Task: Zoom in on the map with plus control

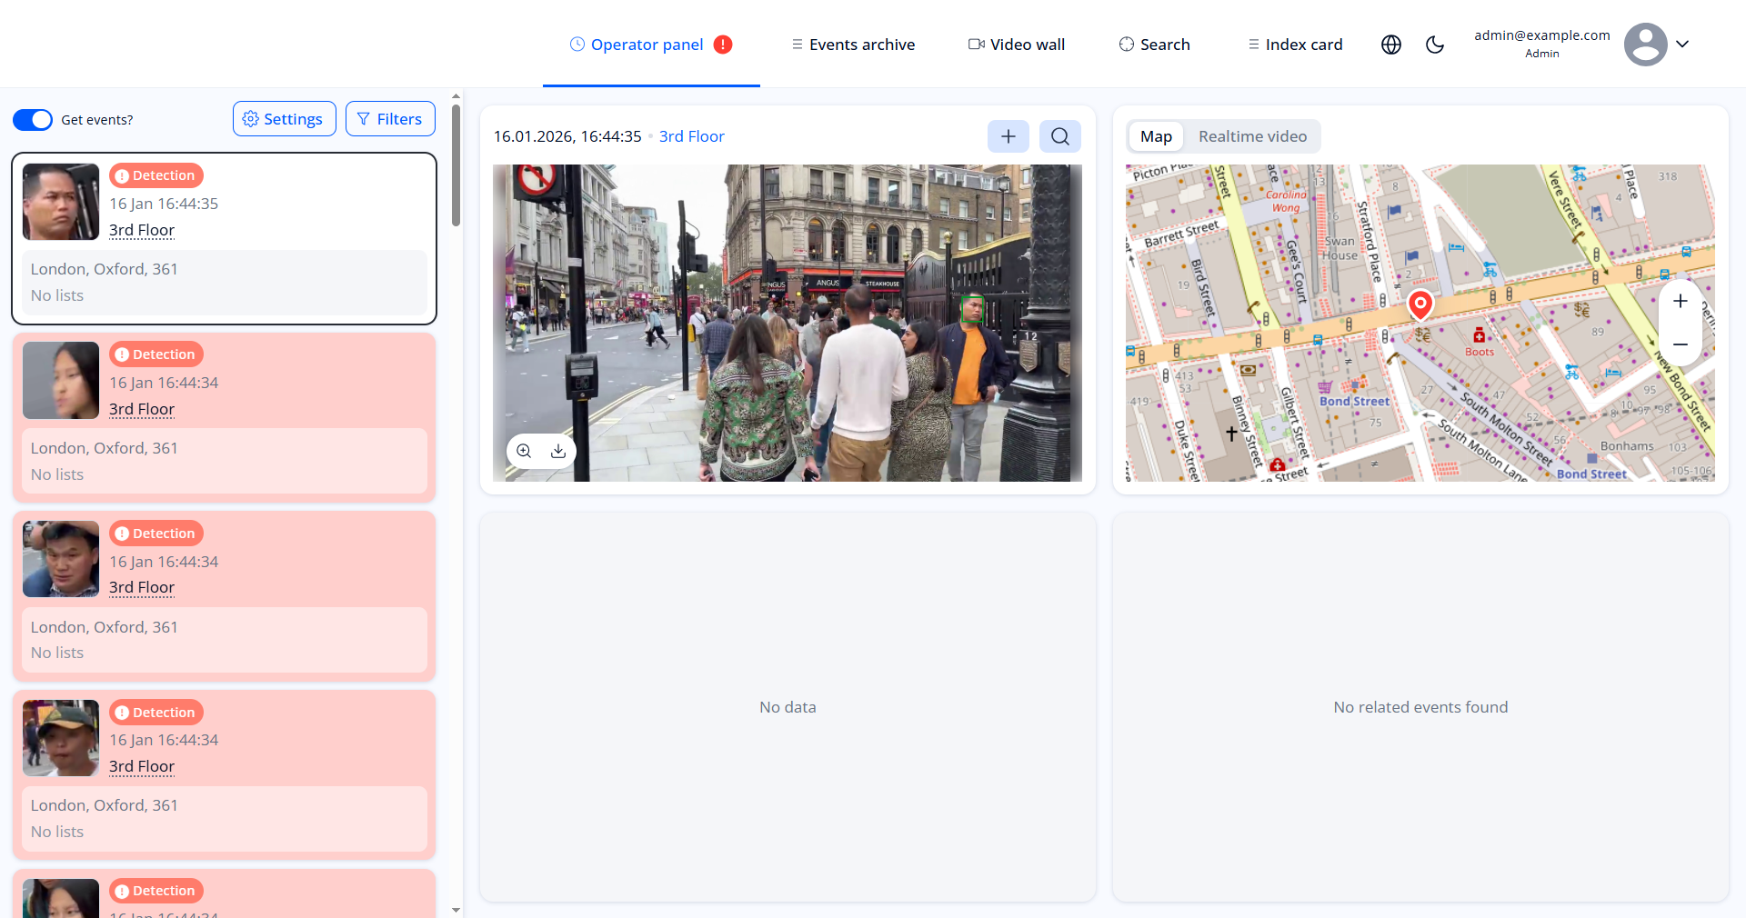Action: [1680, 301]
